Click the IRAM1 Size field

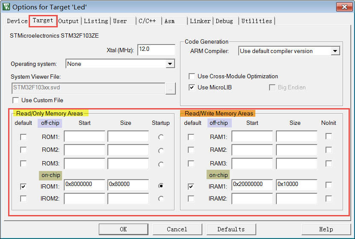(x=296, y=185)
